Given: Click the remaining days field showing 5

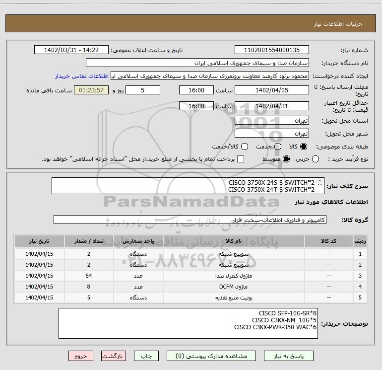Looking at the screenshot, I should pos(143,90).
